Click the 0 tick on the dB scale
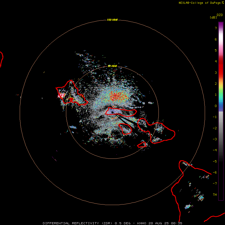This screenshot has width=225, height=225. point(216,106)
